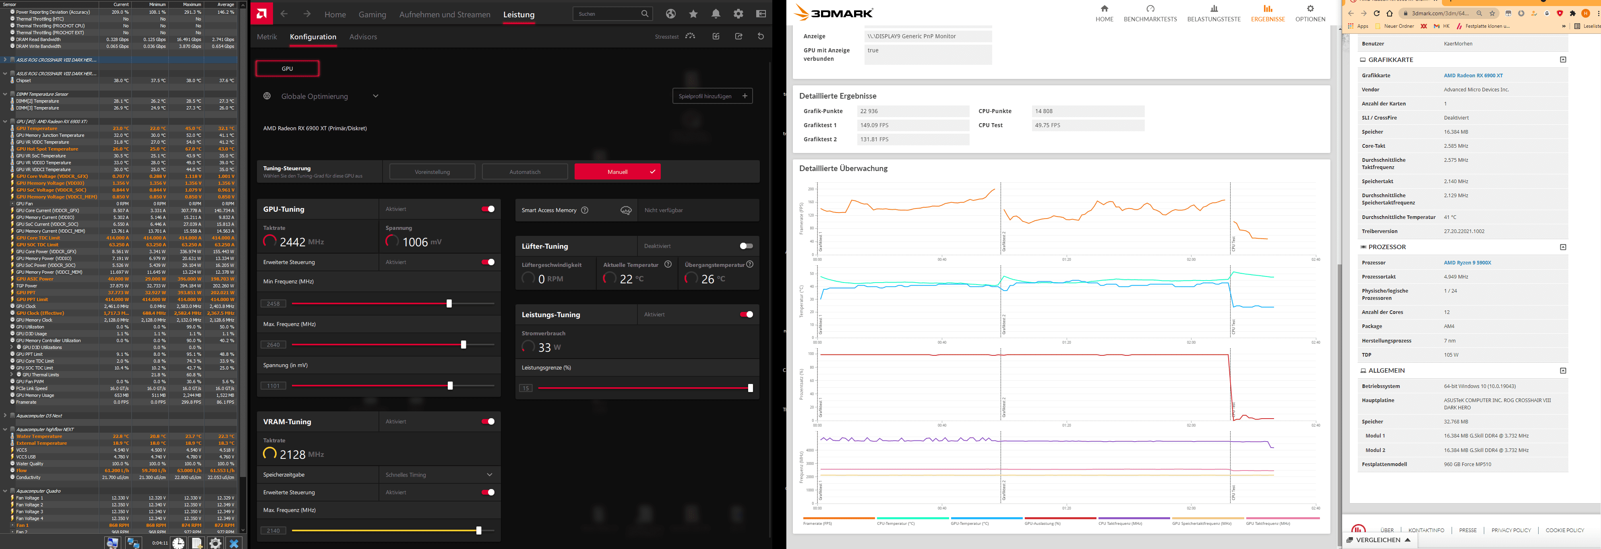
Task: Open AMD Ryzen 9 5900X link
Action: pyautogui.click(x=1467, y=263)
